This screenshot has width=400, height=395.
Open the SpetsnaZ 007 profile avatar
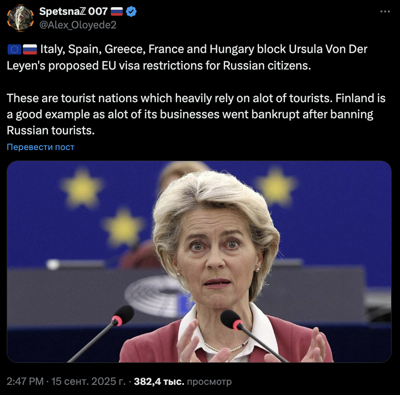pos(20,18)
